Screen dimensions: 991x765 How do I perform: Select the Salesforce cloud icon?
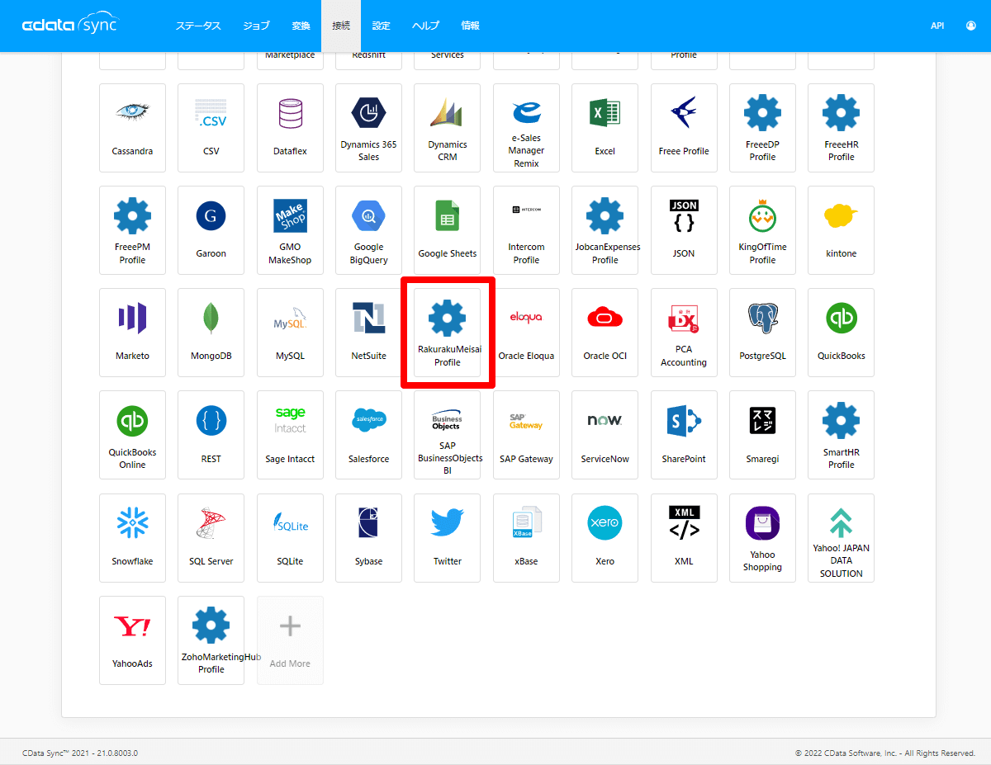(368, 419)
